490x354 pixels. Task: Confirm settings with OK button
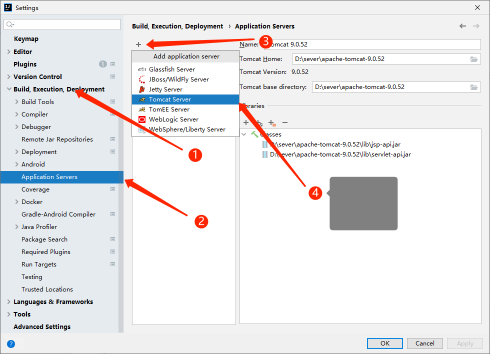pos(384,343)
